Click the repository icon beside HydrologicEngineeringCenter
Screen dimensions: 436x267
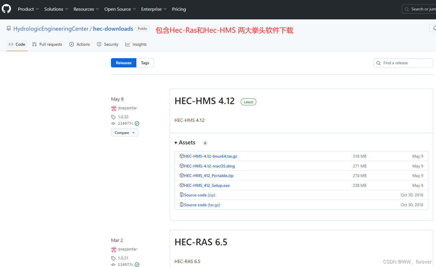tap(9, 29)
